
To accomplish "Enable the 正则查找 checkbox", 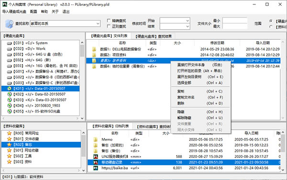I will pyautogui.click(x=109, y=26).
